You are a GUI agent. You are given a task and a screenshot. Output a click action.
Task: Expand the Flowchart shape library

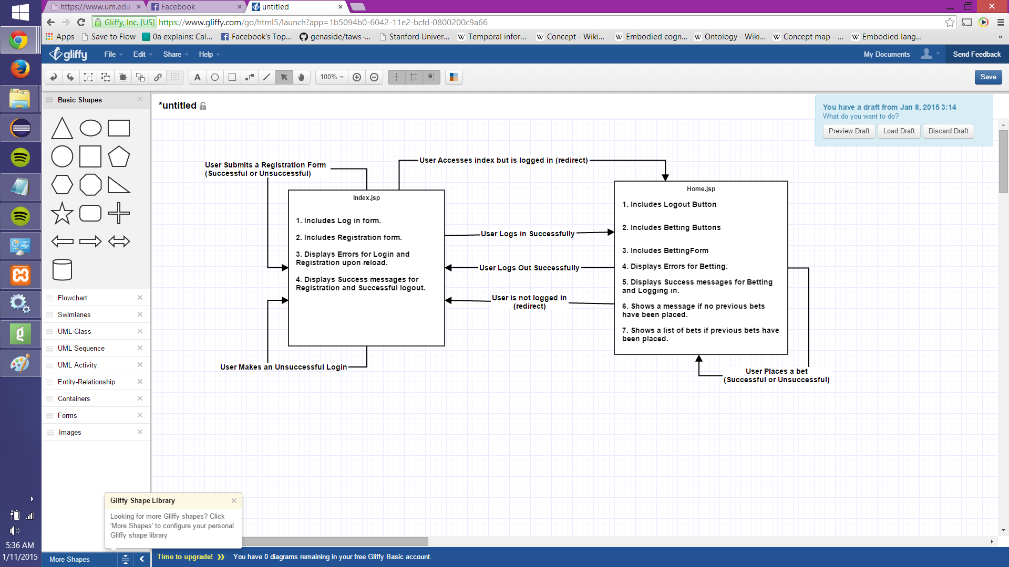click(73, 298)
